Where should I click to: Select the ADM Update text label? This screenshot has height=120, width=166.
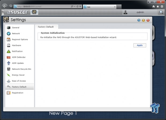pyautogui.click(x=18, y=63)
